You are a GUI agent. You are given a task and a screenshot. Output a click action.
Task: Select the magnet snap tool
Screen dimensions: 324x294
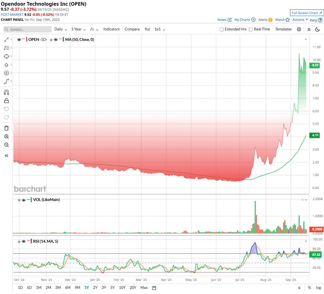click(6, 92)
